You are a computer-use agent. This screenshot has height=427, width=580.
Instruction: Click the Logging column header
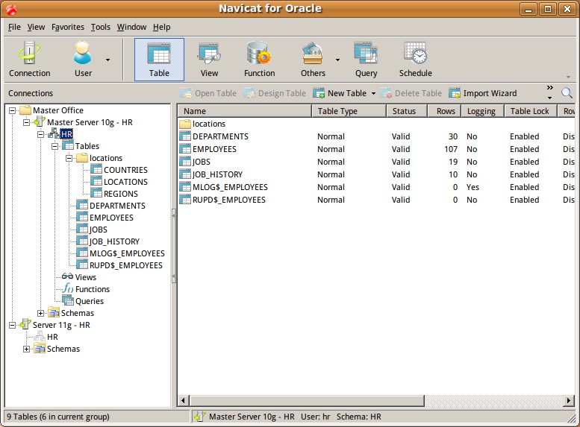pos(483,111)
